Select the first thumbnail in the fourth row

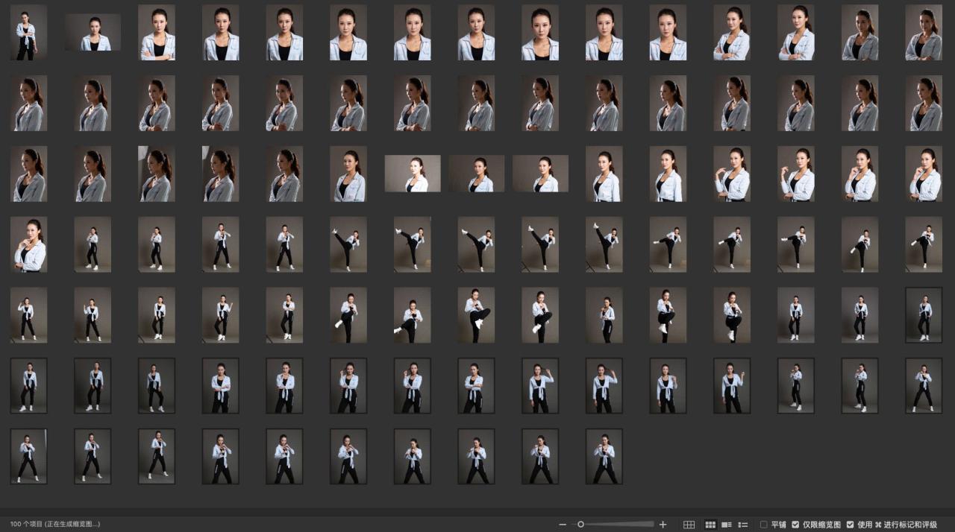click(28, 244)
